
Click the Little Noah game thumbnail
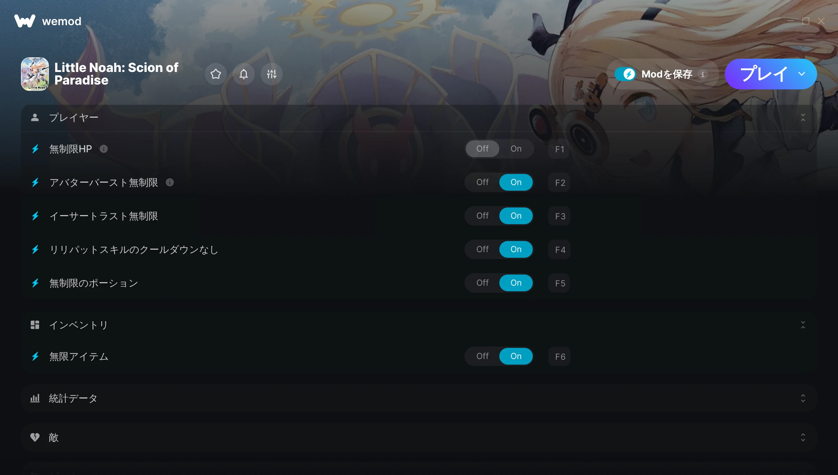point(35,74)
